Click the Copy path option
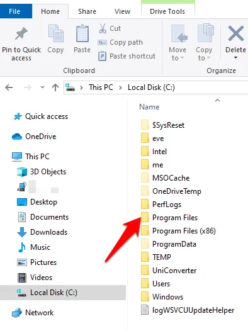The image size is (248, 331). 120,42
